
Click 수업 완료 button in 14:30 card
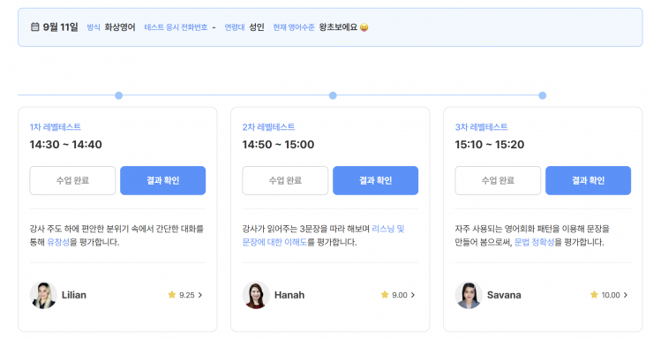click(x=72, y=180)
